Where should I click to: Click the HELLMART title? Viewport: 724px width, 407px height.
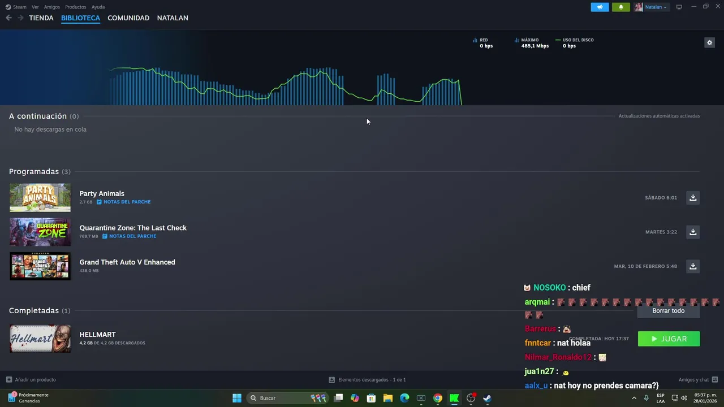pyautogui.click(x=97, y=335)
